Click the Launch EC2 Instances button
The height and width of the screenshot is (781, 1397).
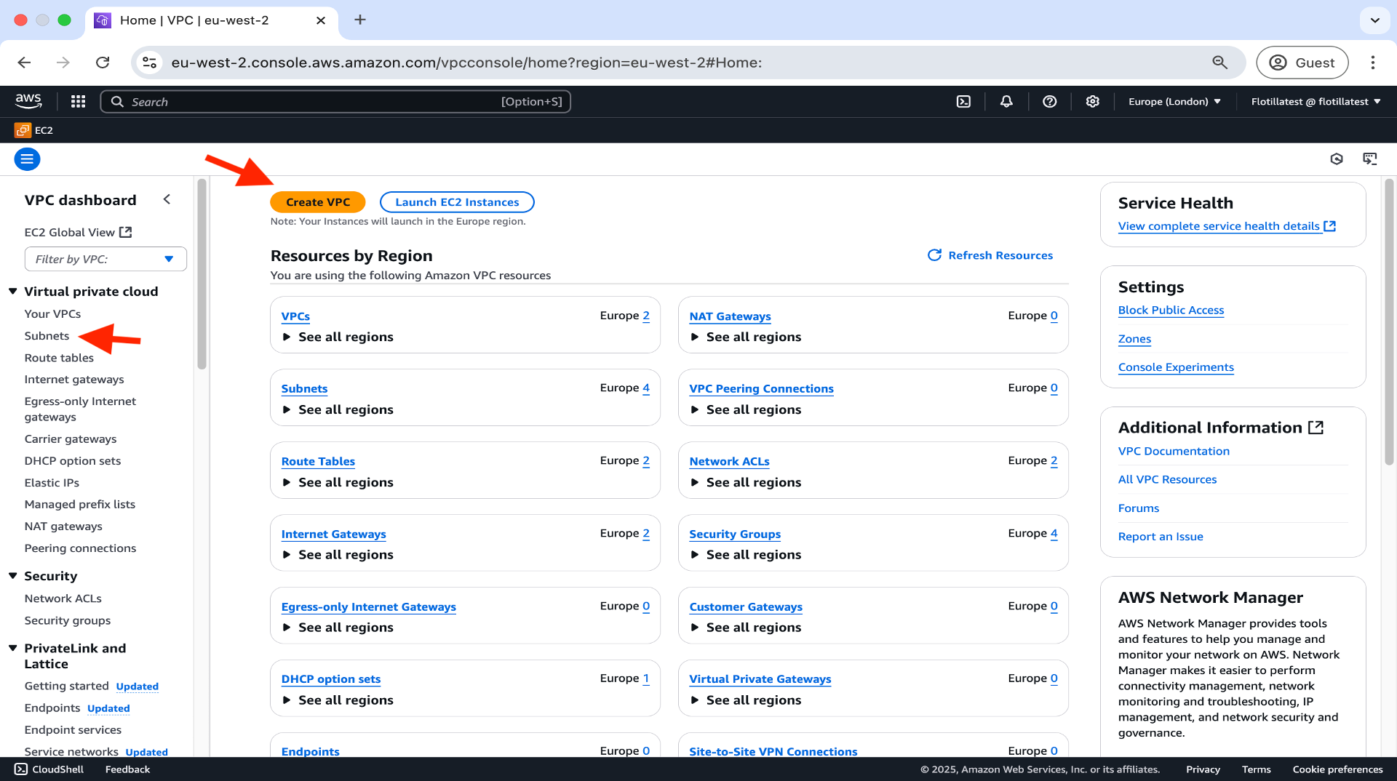point(456,202)
